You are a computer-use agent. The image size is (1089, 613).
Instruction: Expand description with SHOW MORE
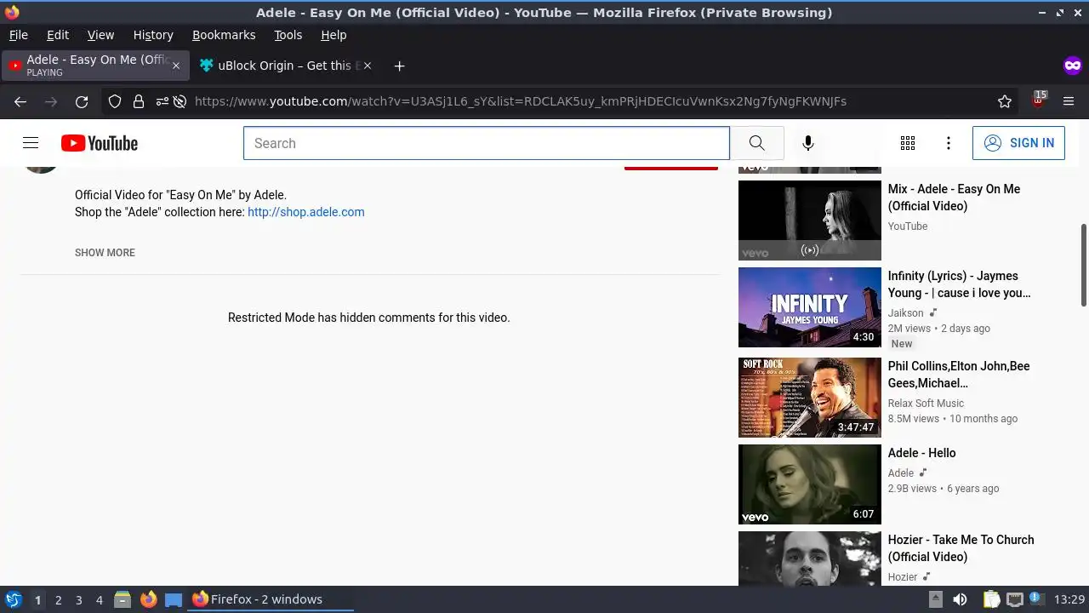click(105, 253)
